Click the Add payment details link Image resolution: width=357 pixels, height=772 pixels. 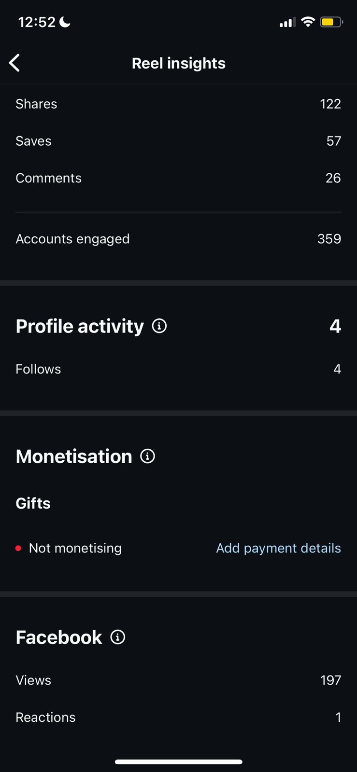[278, 548]
